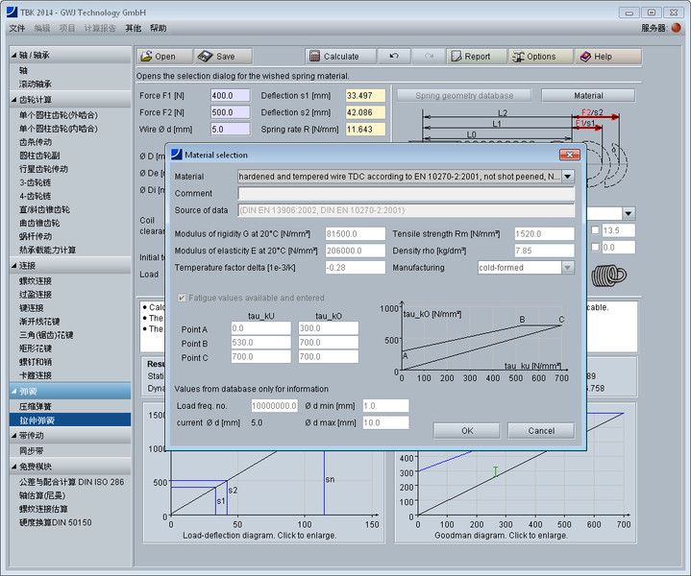Viewport: 691px width, 576px height.
Task: Toggle fatigue values available and entered checkbox
Action: click(181, 299)
